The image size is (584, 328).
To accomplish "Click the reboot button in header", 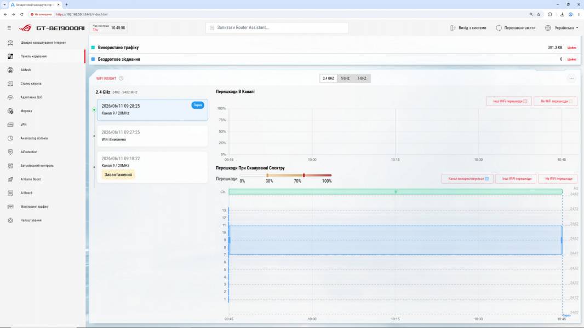I will pyautogui.click(x=516, y=28).
